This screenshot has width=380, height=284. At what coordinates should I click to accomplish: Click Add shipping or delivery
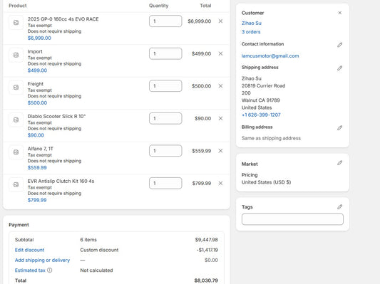click(42, 260)
